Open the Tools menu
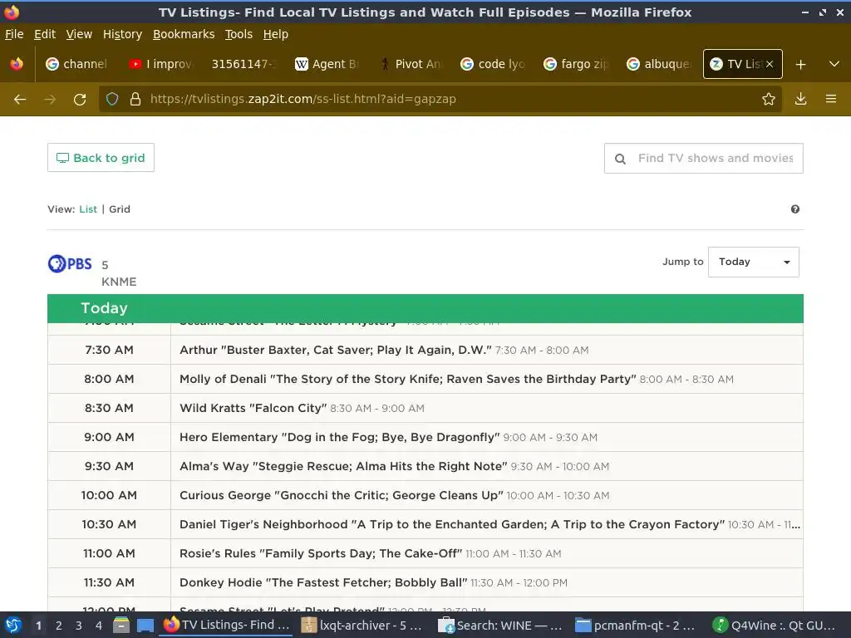This screenshot has height=638, width=851. [x=239, y=34]
